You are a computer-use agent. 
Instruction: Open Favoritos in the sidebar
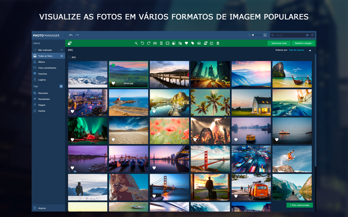point(43,74)
